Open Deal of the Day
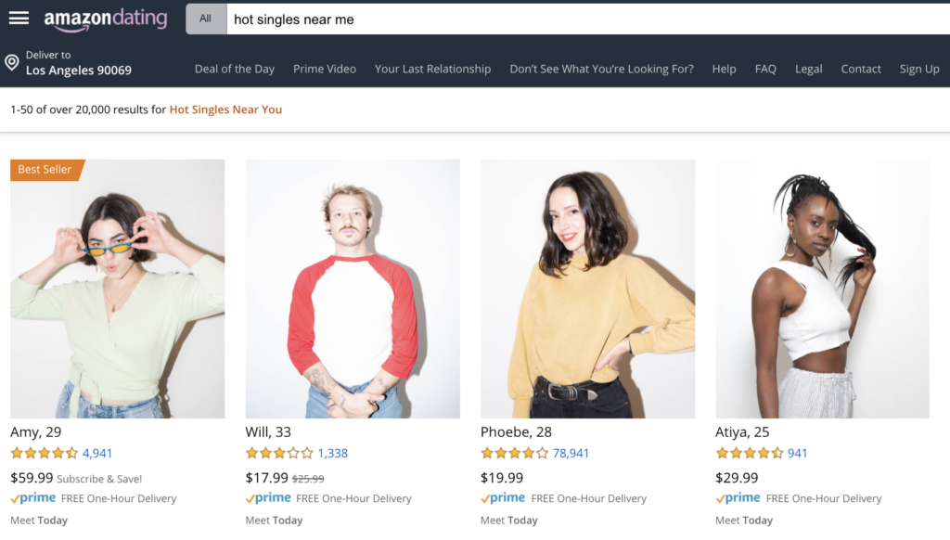The width and height of the screenshot is (950, 540). tap(235, 69)
